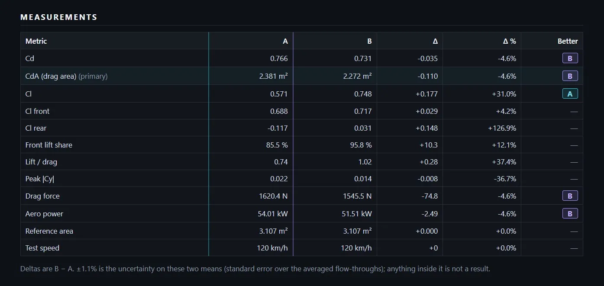The image size is (604, 286).
Task: Click the Peak |Cy| value "0.014"
Action: 363,179
